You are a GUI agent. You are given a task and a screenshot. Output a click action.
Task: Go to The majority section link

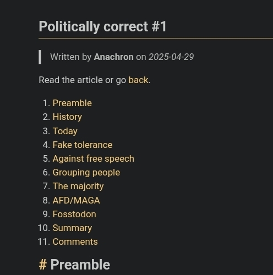[78, 186]
